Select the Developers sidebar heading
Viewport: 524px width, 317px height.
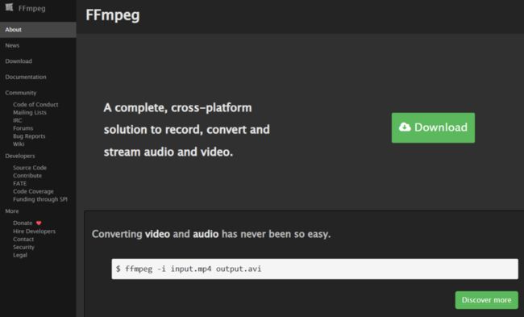coord(20,156)
